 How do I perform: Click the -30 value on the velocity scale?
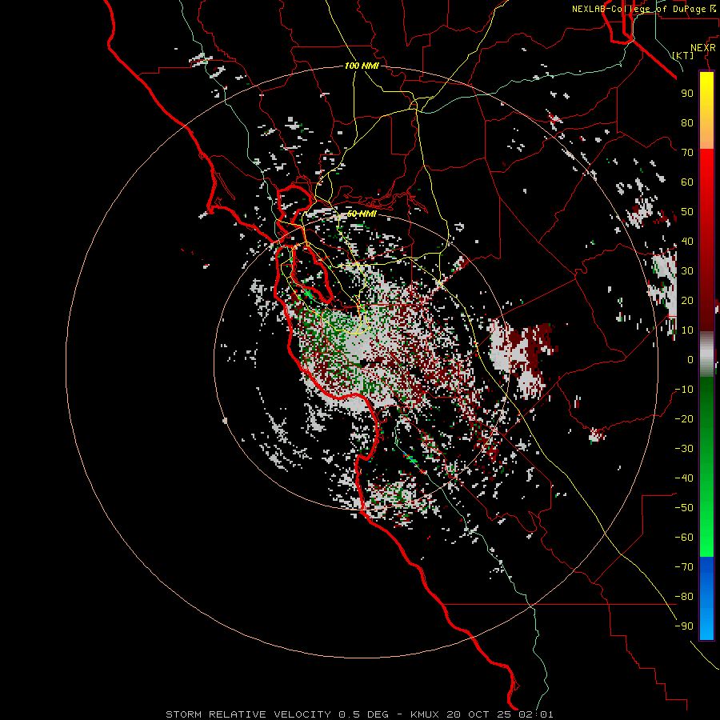pyautogui.click(x=684, y=449)
